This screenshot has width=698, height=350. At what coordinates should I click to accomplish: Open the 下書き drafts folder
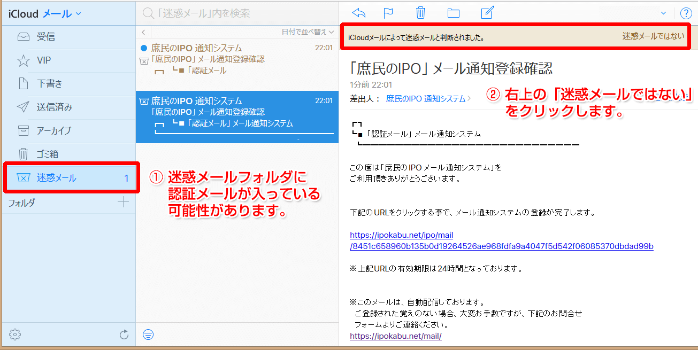69,84
